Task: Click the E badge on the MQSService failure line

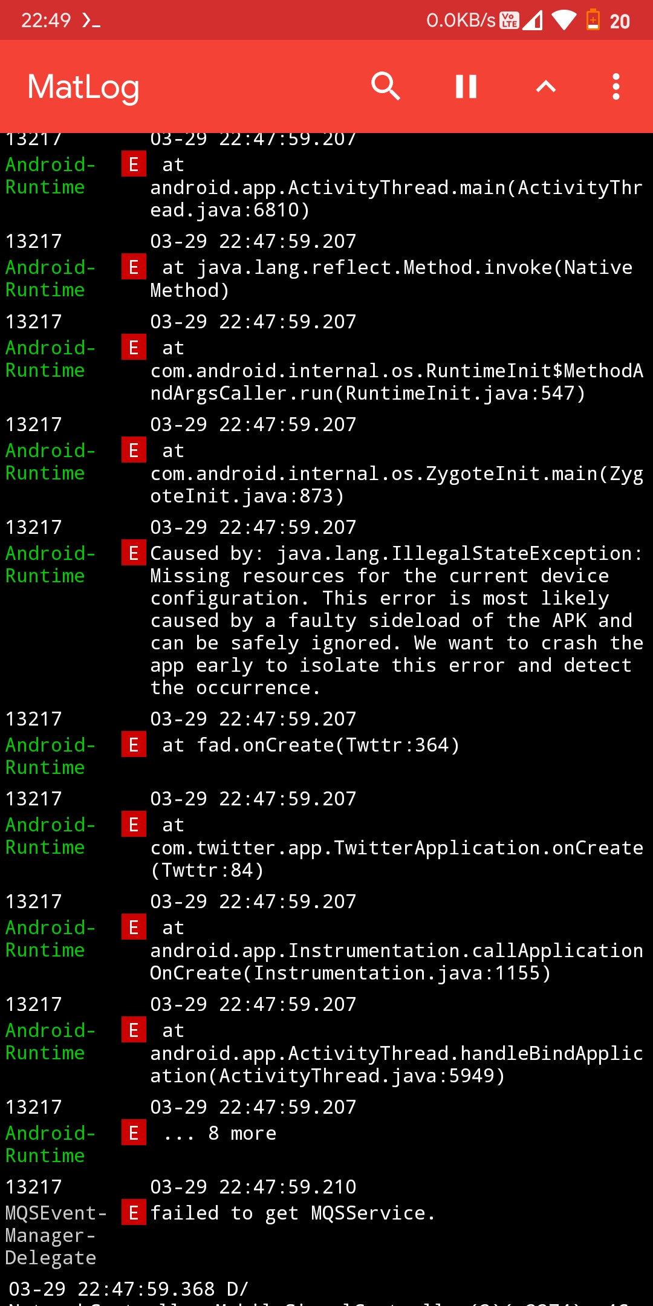Action: pyautogui.click(x=134, y=1213)
